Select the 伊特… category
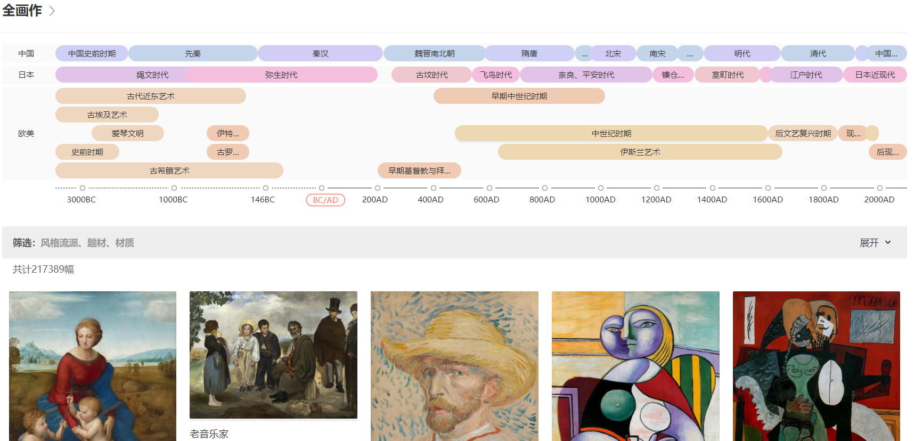The height and width of the screenshot is (441, 914). tap(228, 133)
